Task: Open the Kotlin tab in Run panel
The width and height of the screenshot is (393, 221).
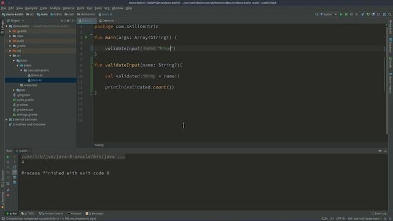Action: (23, 151)
